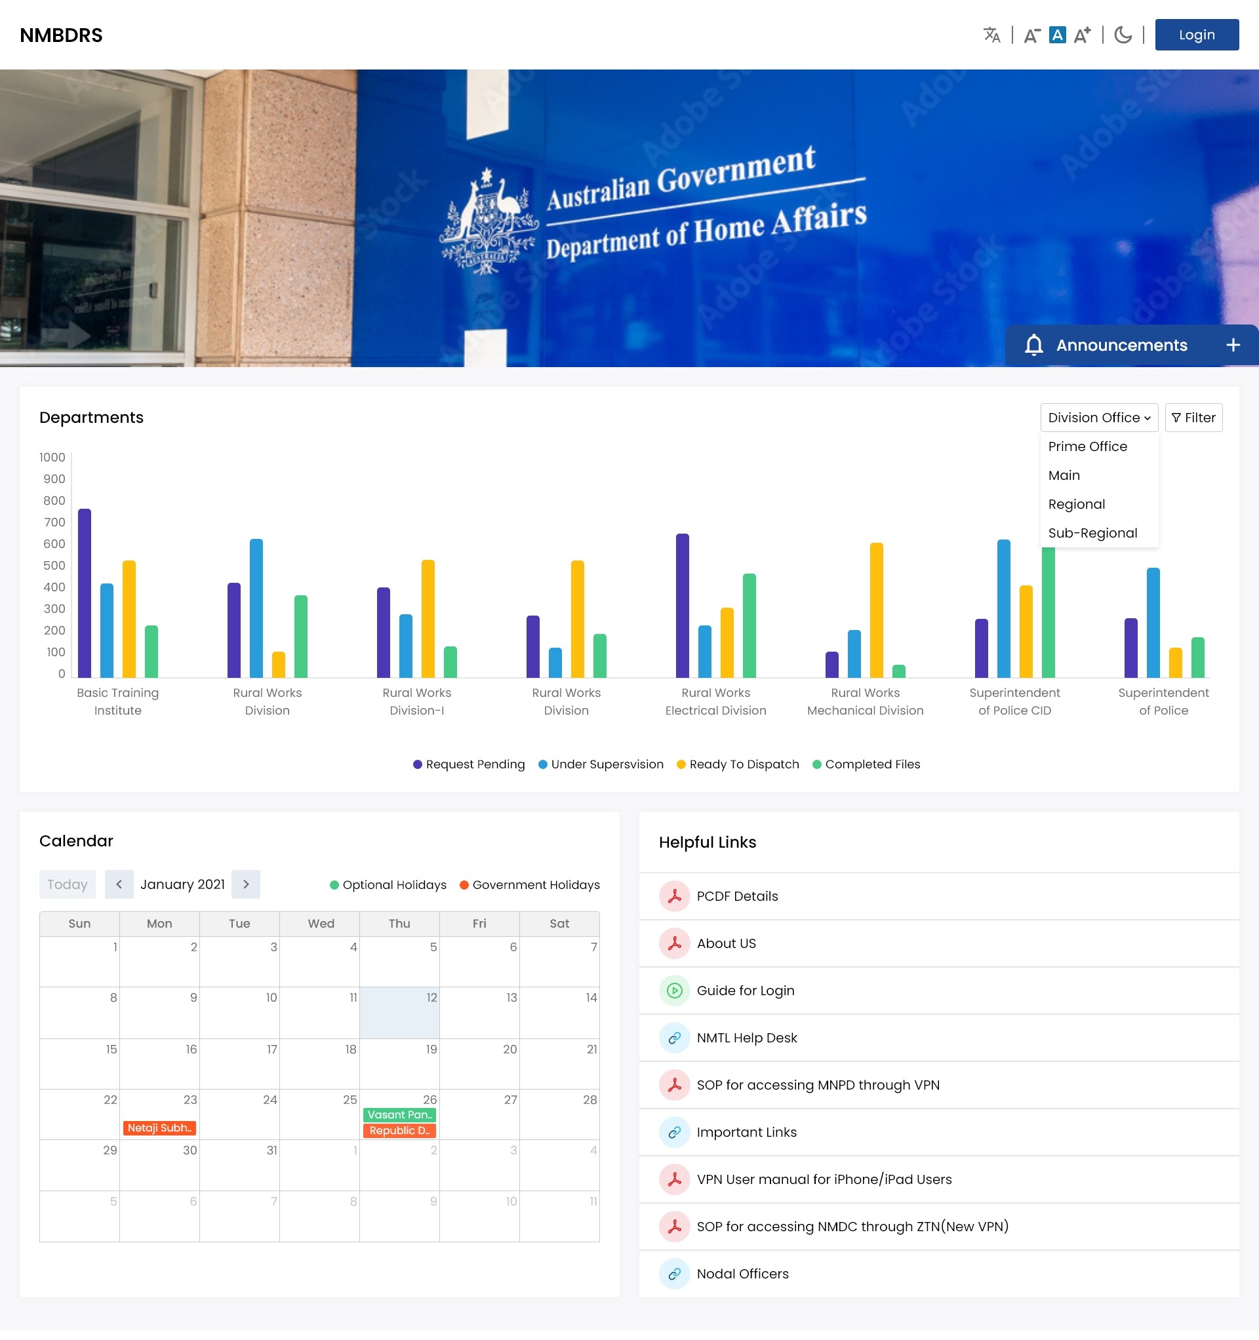Viewport: 1259px width, 1340px height.
Task: Click the Guide for Login play icon
Action: point(673,991)
